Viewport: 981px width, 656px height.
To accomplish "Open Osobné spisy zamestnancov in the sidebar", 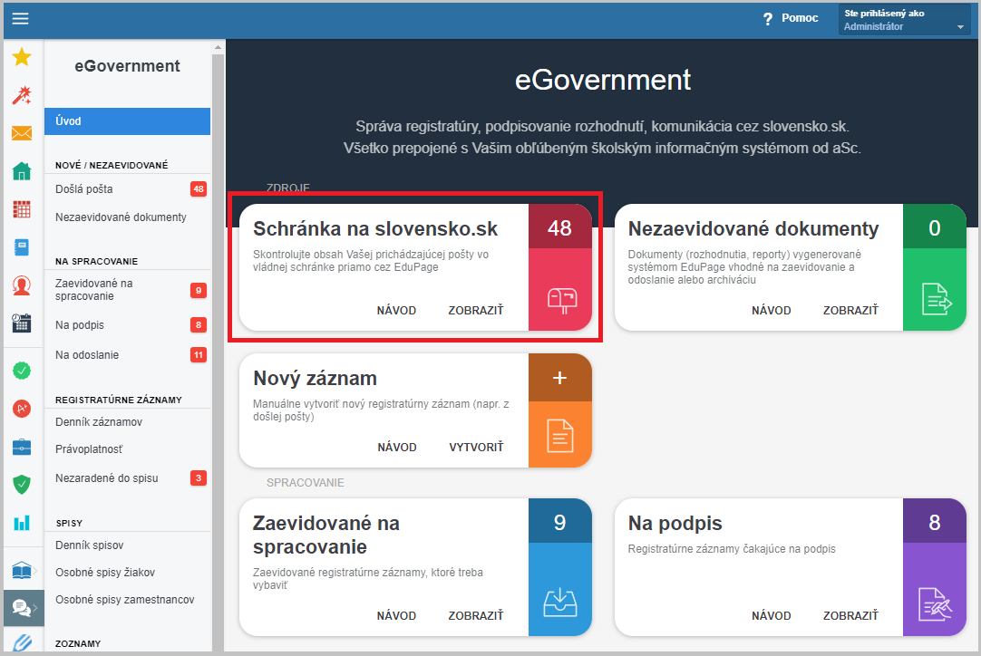I will coord(124,600).
